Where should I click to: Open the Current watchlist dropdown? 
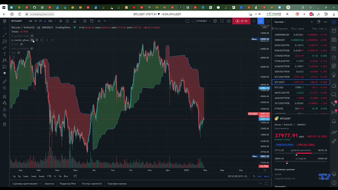tap(280, 22)
